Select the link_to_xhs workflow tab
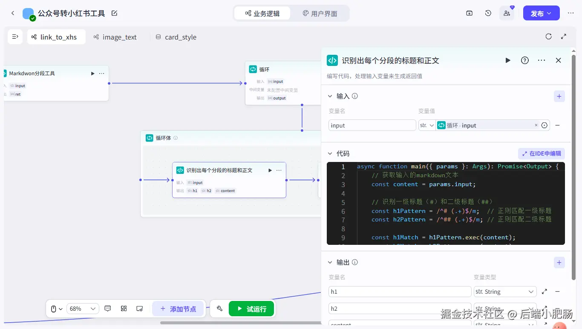Viewport: 582px width, 329px height. (x=56, y=37)
